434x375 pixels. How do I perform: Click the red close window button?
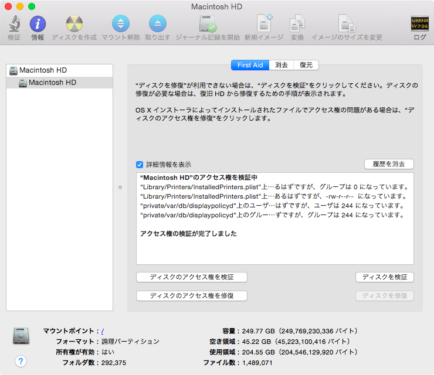(x=8, y=6)
